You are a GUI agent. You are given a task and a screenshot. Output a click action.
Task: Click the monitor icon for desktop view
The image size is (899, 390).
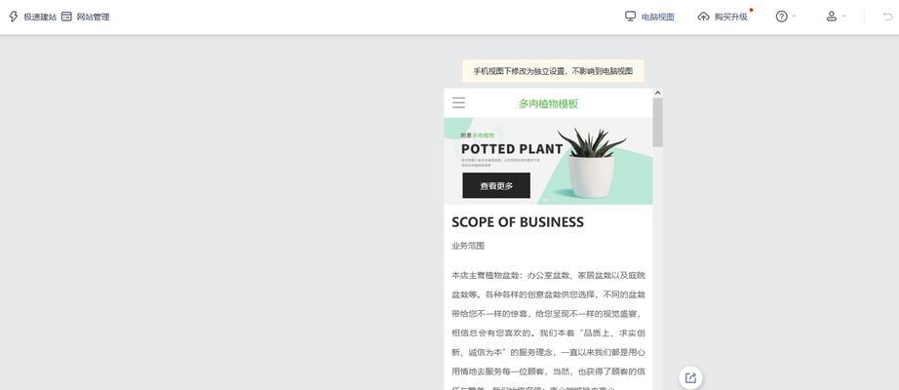[630, 16]
